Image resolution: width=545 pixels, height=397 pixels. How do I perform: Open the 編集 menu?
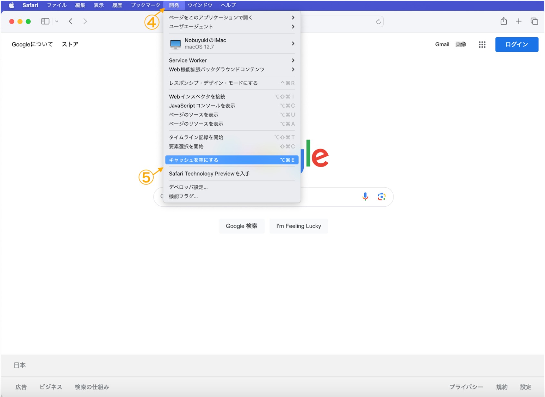pos(80,5)
